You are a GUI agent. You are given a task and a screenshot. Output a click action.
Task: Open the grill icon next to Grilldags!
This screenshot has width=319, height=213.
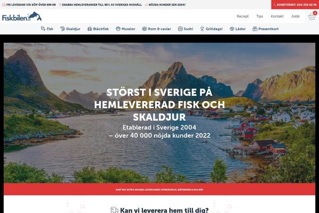point(202,29)
